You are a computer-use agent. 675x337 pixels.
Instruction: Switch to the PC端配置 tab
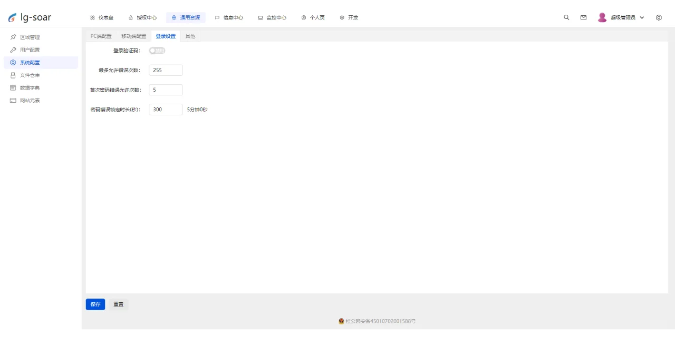[101, 36]
